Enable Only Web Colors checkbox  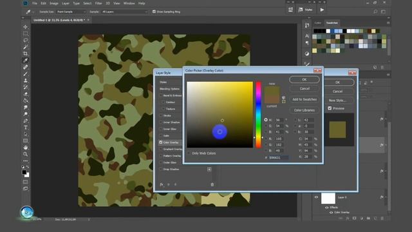click(x=189, y=153)
